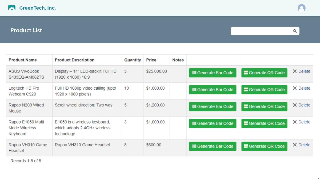Delete the Rapoo E1050 Keyboard row
The image size is (320, 180).
point(302,122)
